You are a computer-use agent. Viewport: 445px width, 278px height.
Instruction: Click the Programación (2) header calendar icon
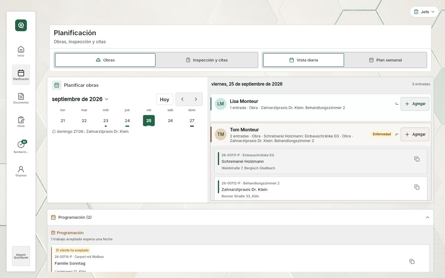point(53,217)
